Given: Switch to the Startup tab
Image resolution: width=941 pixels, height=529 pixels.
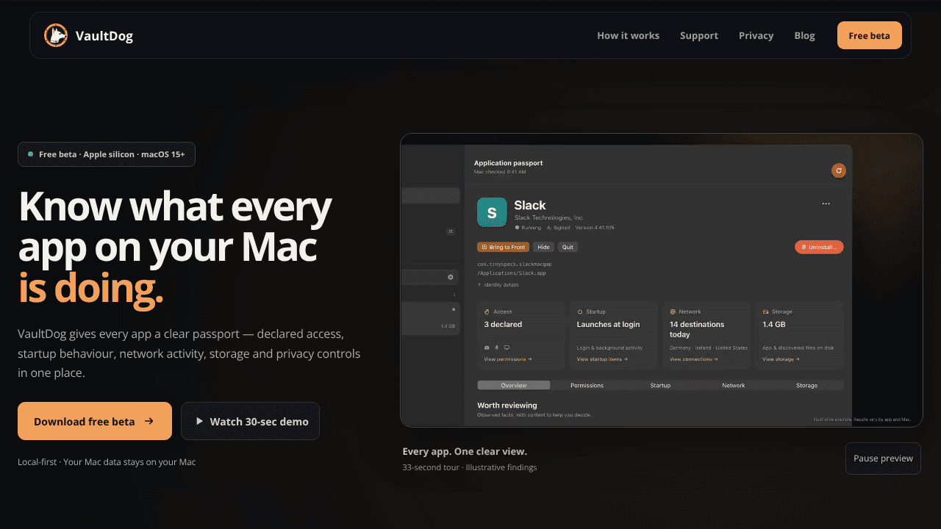Looking at the screenshot, I should click(660, 385).
